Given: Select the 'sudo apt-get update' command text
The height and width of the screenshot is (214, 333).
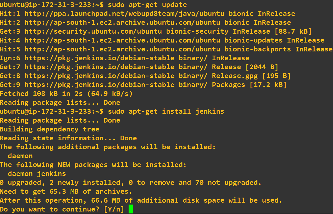Looking at the screenshot, I should tap(147, 4).
